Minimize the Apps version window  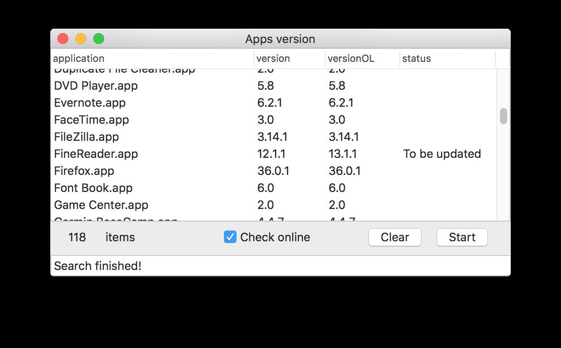click(81, 39)
